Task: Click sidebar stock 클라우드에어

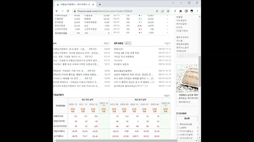Action: (182, 37)
